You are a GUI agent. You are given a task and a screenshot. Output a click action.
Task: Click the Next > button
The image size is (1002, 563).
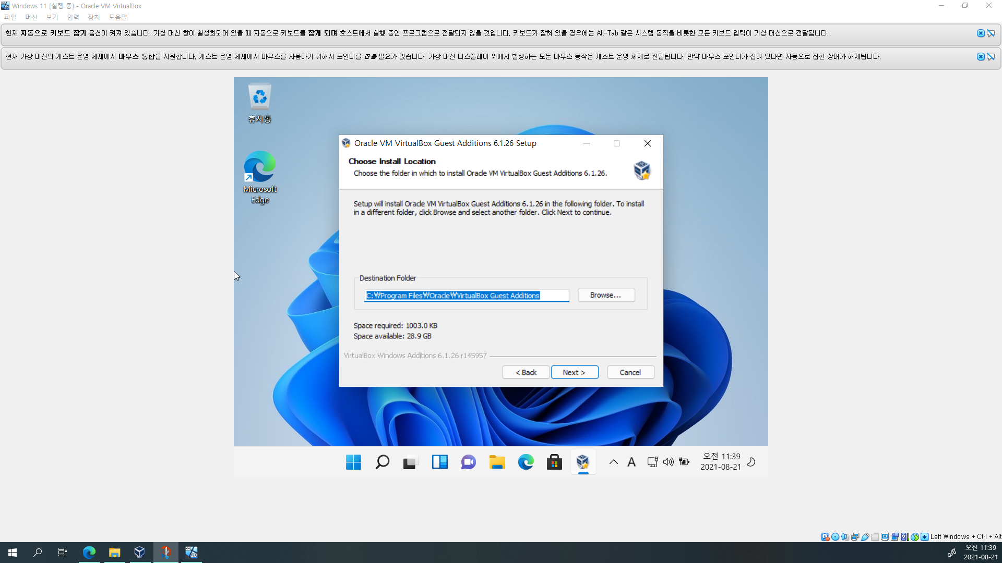[574, 372]
